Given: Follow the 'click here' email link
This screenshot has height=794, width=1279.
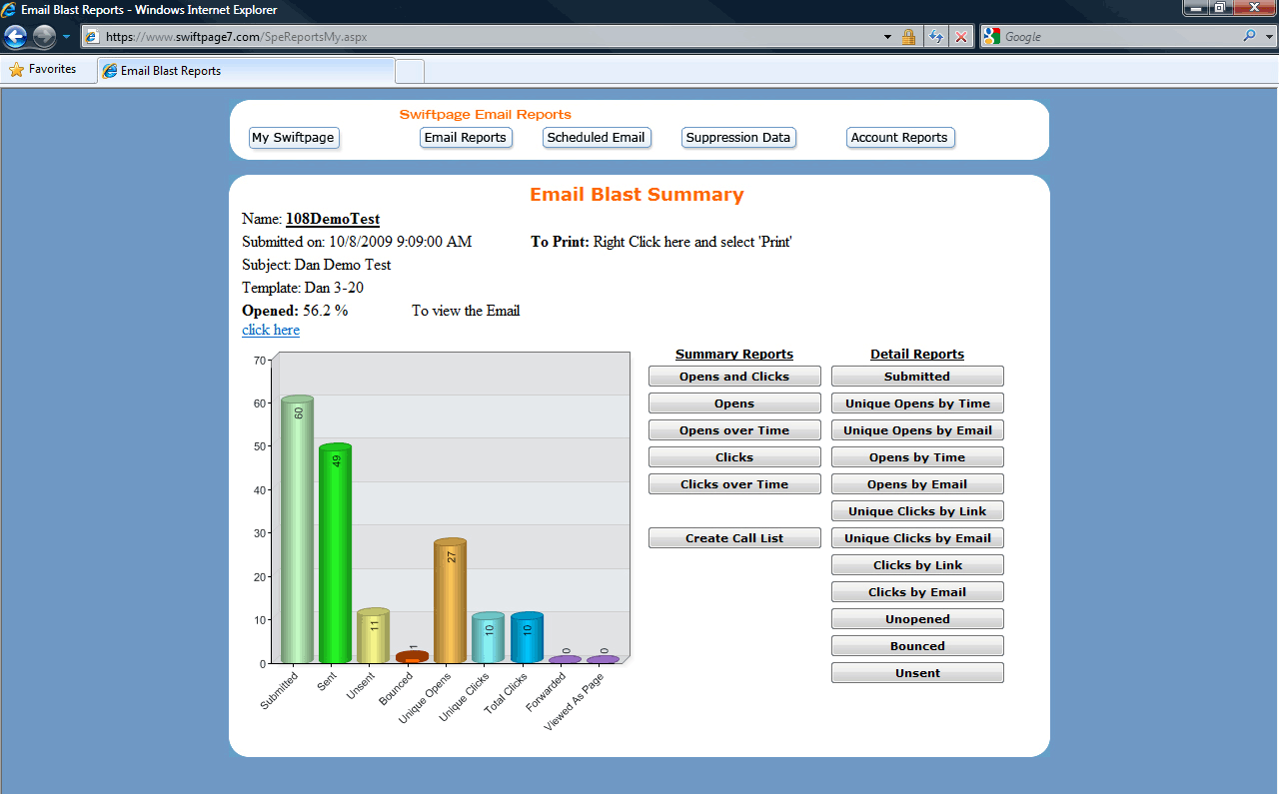Looking at the screenshot, I should (x=271, y=330).
